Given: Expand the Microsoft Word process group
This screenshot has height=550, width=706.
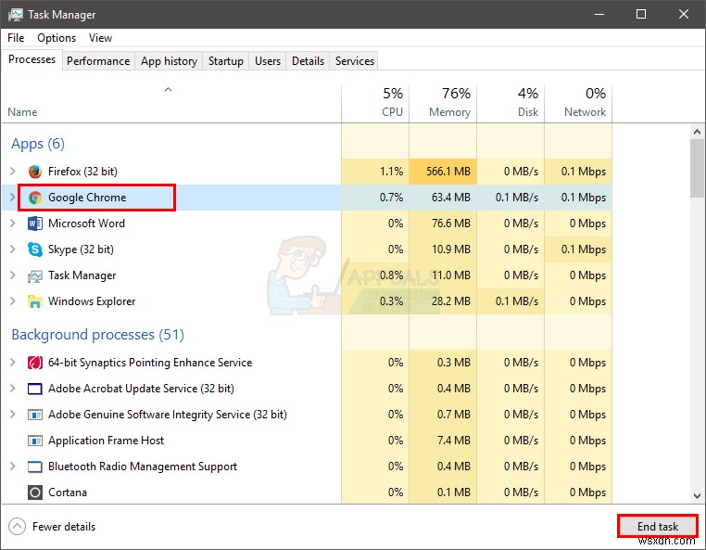Looking at the screenshot, I should click(13, 224).
